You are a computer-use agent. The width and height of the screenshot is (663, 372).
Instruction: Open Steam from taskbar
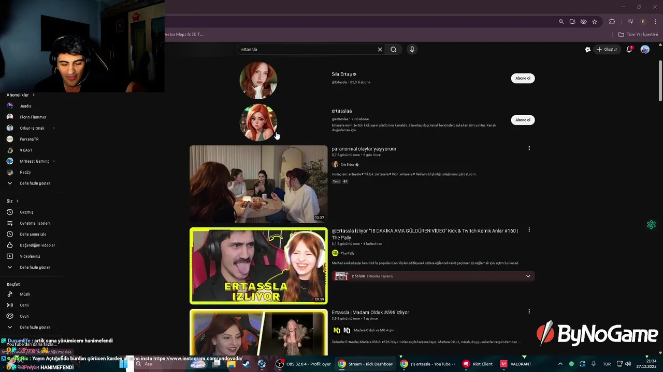pyautogui.click(x=246, y=364)
